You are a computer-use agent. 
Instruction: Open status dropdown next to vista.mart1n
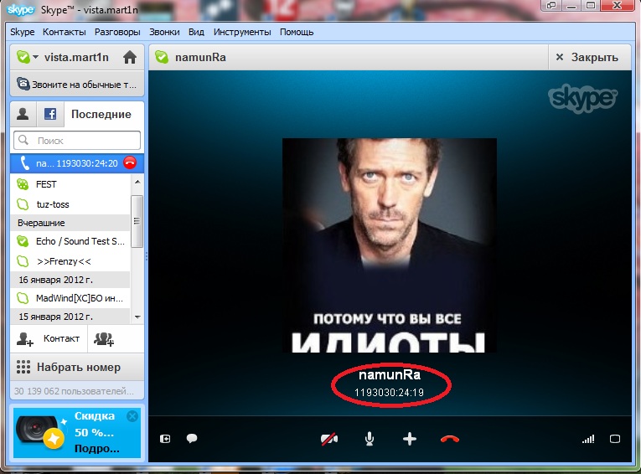click(x=35, y=57)
